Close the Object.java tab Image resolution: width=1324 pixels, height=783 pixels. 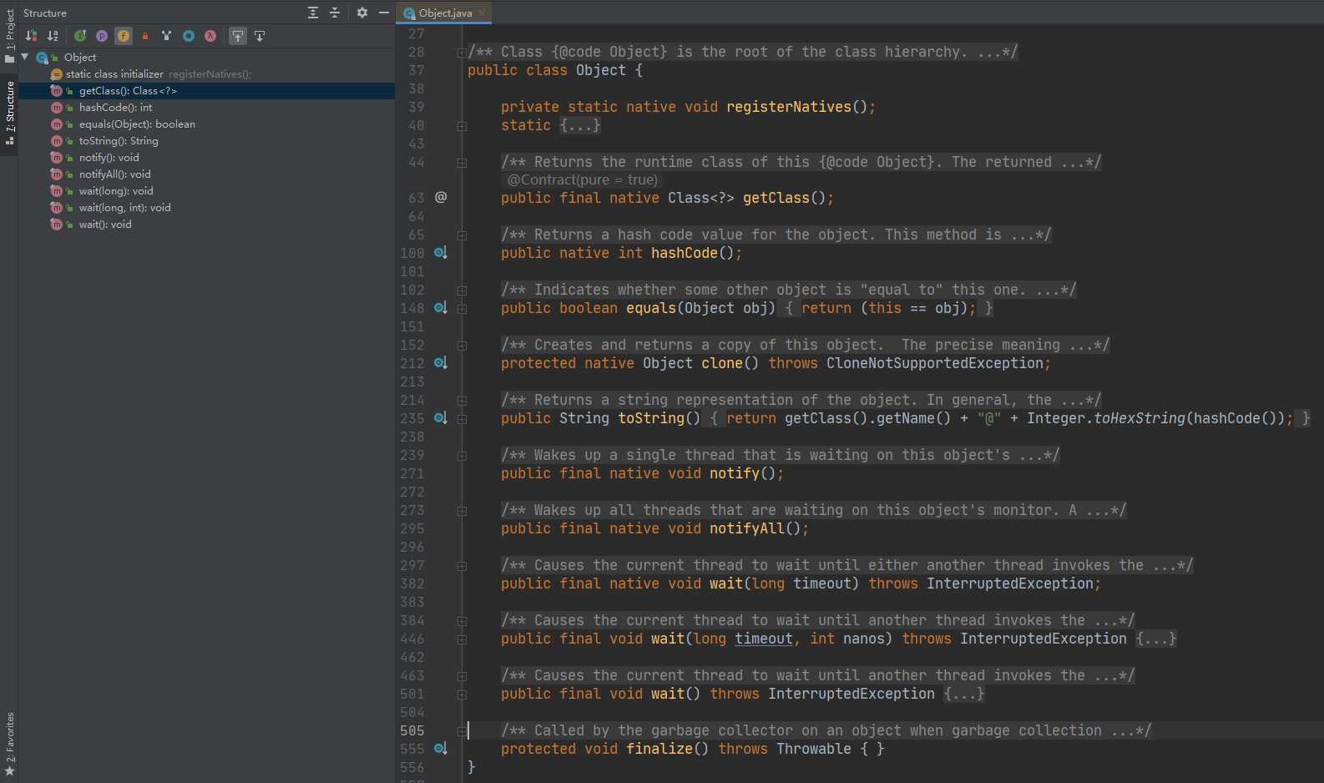coord(482,13)
